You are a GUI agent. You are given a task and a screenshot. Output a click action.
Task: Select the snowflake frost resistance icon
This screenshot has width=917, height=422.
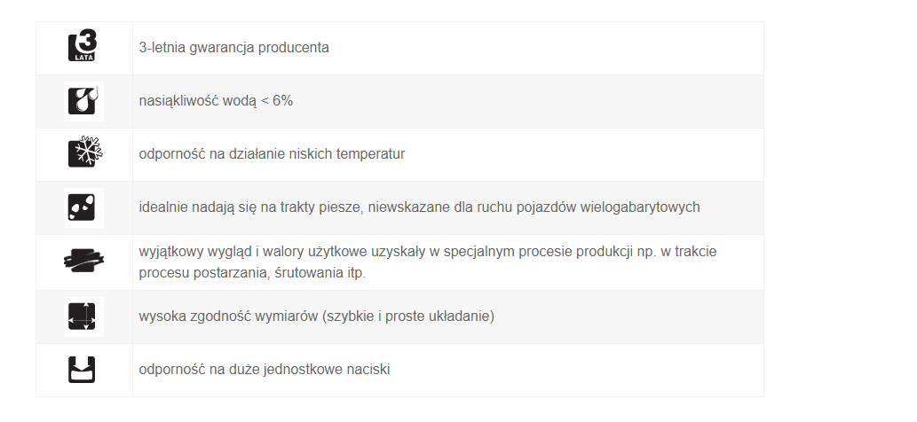click(x=85, y=152)
